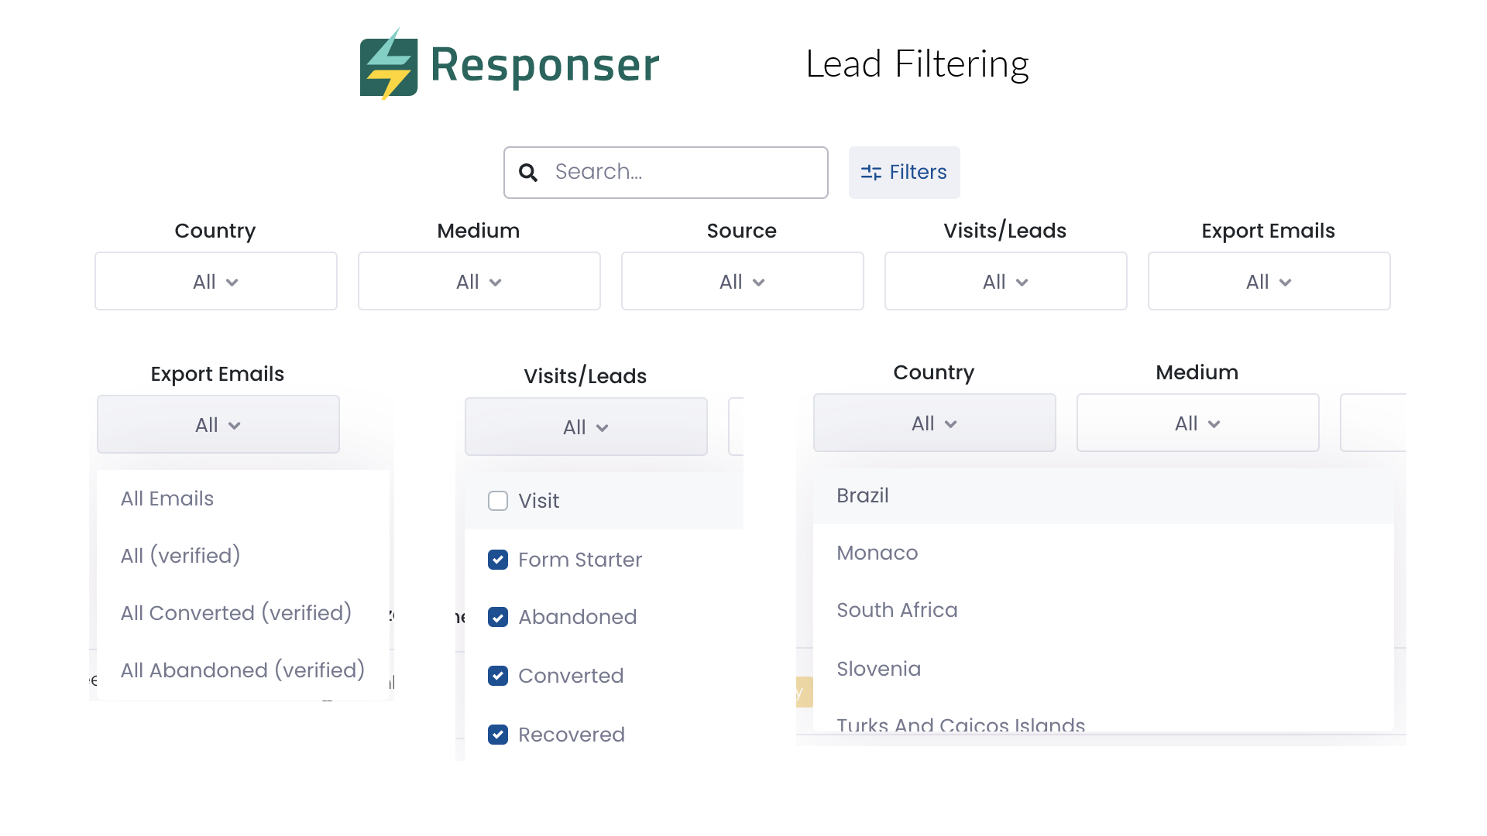Disable the Abandoned checkbox
Viewport: 1487px width, 836px height.
click(x=498, y=617)
